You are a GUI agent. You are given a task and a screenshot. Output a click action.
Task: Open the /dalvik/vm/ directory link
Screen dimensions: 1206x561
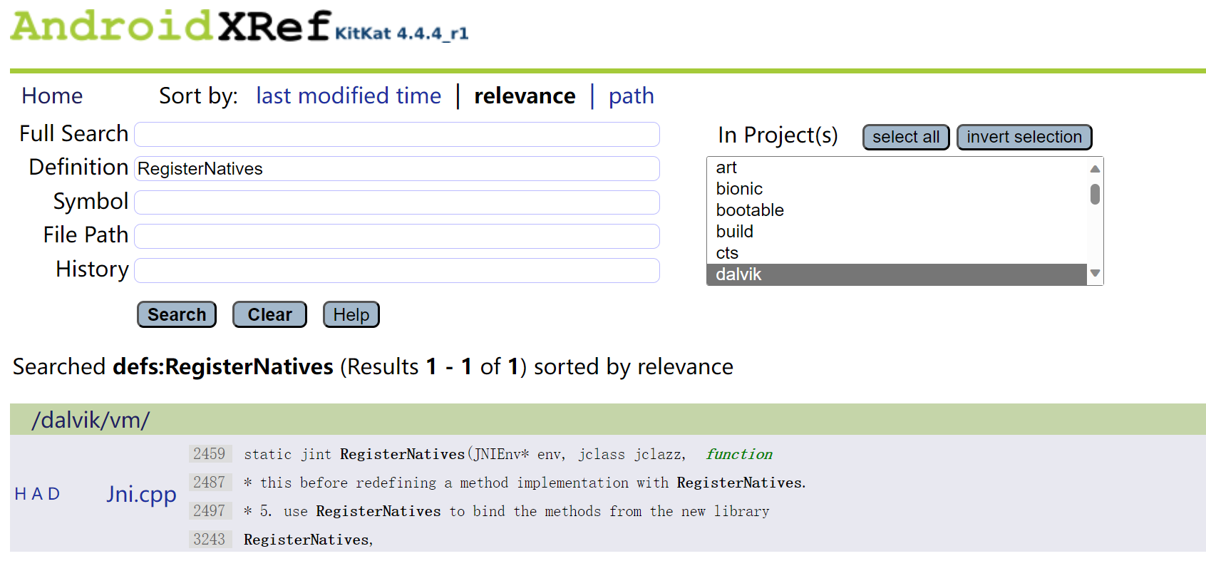click(x=91, y=420)
